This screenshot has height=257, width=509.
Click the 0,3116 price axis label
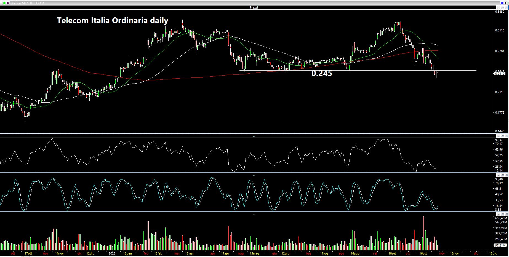(500, 30)
